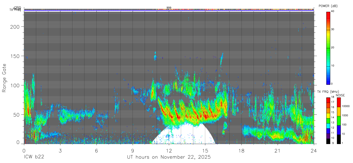The image size is (353, 163).
Task: Click the 13 label in TX FRQ legend
Action: click(333, 122)
